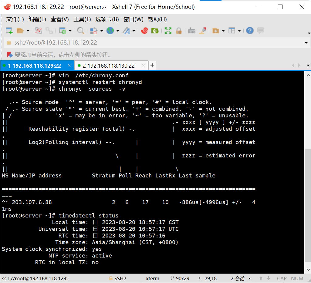Image resolution: width=311 pixels, height=283 pixels.
Task: Close the 192.168.118.130:22 tab
Action: [x=144, y=65]
